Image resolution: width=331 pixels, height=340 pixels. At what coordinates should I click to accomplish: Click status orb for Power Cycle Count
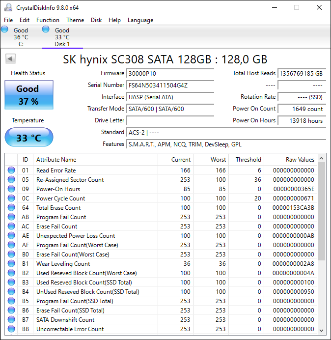point(11,198)
